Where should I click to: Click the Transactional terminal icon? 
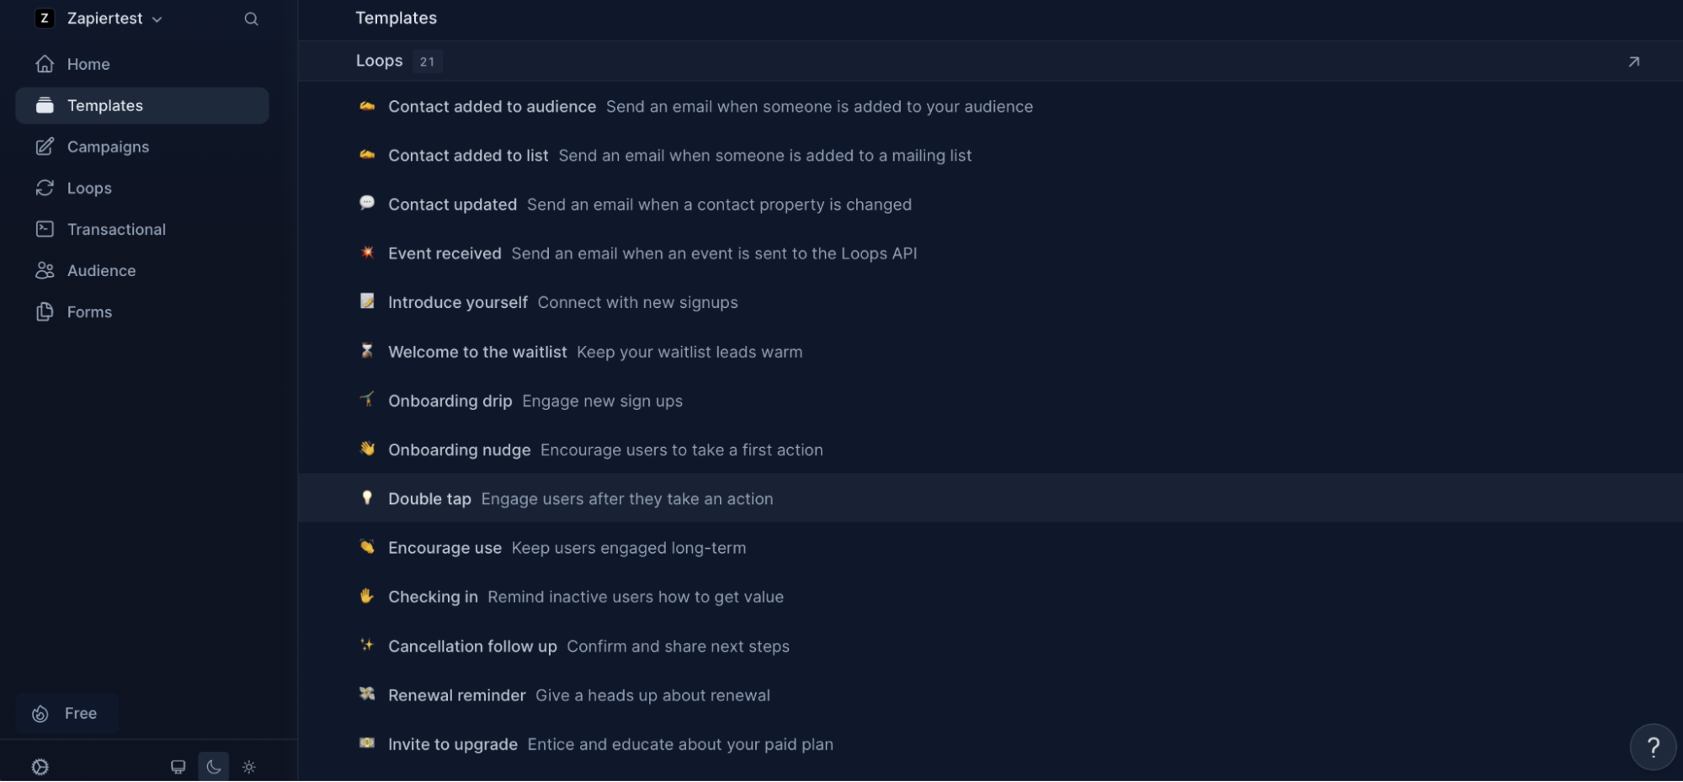coord(45,229)
